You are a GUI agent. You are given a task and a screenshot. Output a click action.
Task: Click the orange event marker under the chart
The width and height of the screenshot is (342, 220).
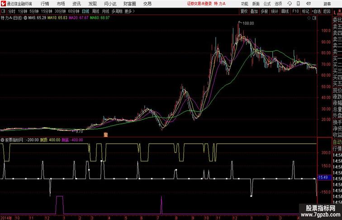tap(105, 135)
